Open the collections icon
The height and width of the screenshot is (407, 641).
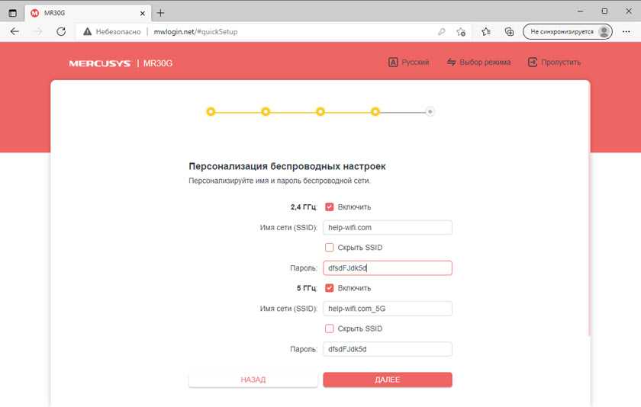coord(509,32)
